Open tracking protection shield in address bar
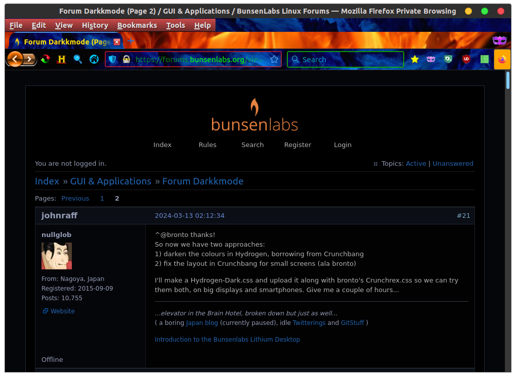The height and width of the screenshot is (377, 516). [112, 59]
